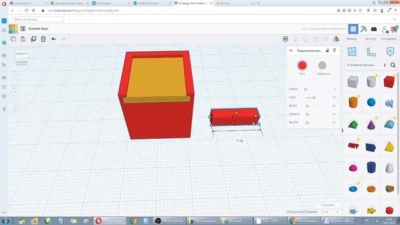The height and width of the screenshot is (225, 400).
Task: Choose the red Solid color option
Action: 302,66
